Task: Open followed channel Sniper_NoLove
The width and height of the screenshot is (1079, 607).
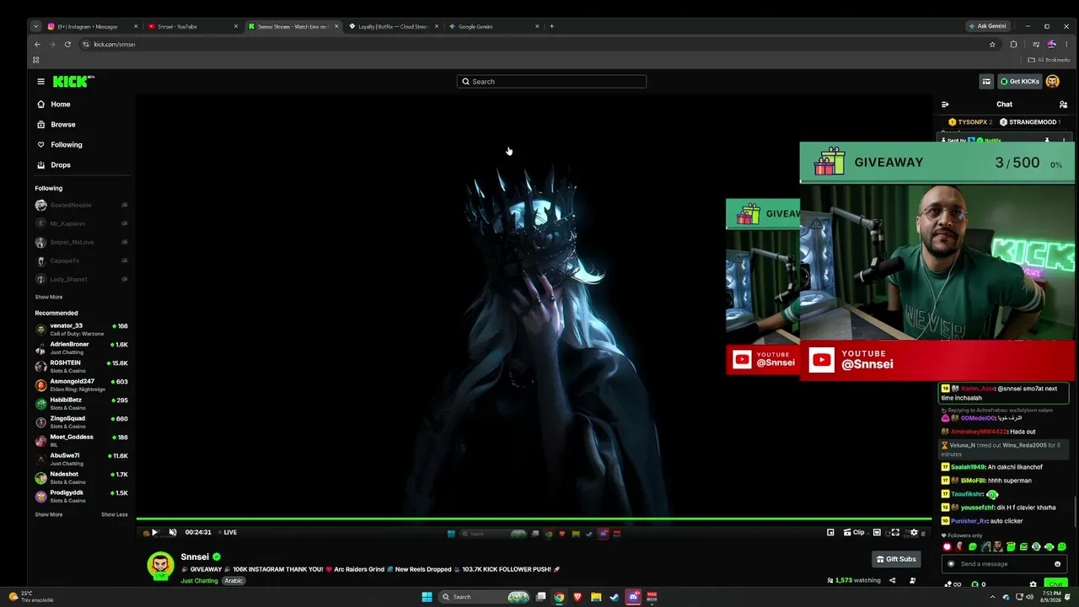Action: pyautogui.click(x=82, y=243)
